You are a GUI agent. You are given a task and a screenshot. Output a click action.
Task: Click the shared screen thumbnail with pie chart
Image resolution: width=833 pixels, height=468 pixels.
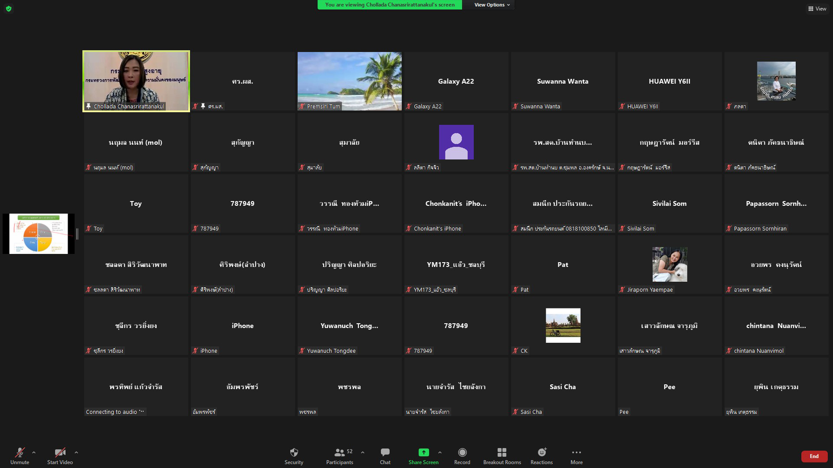[38, 234]
